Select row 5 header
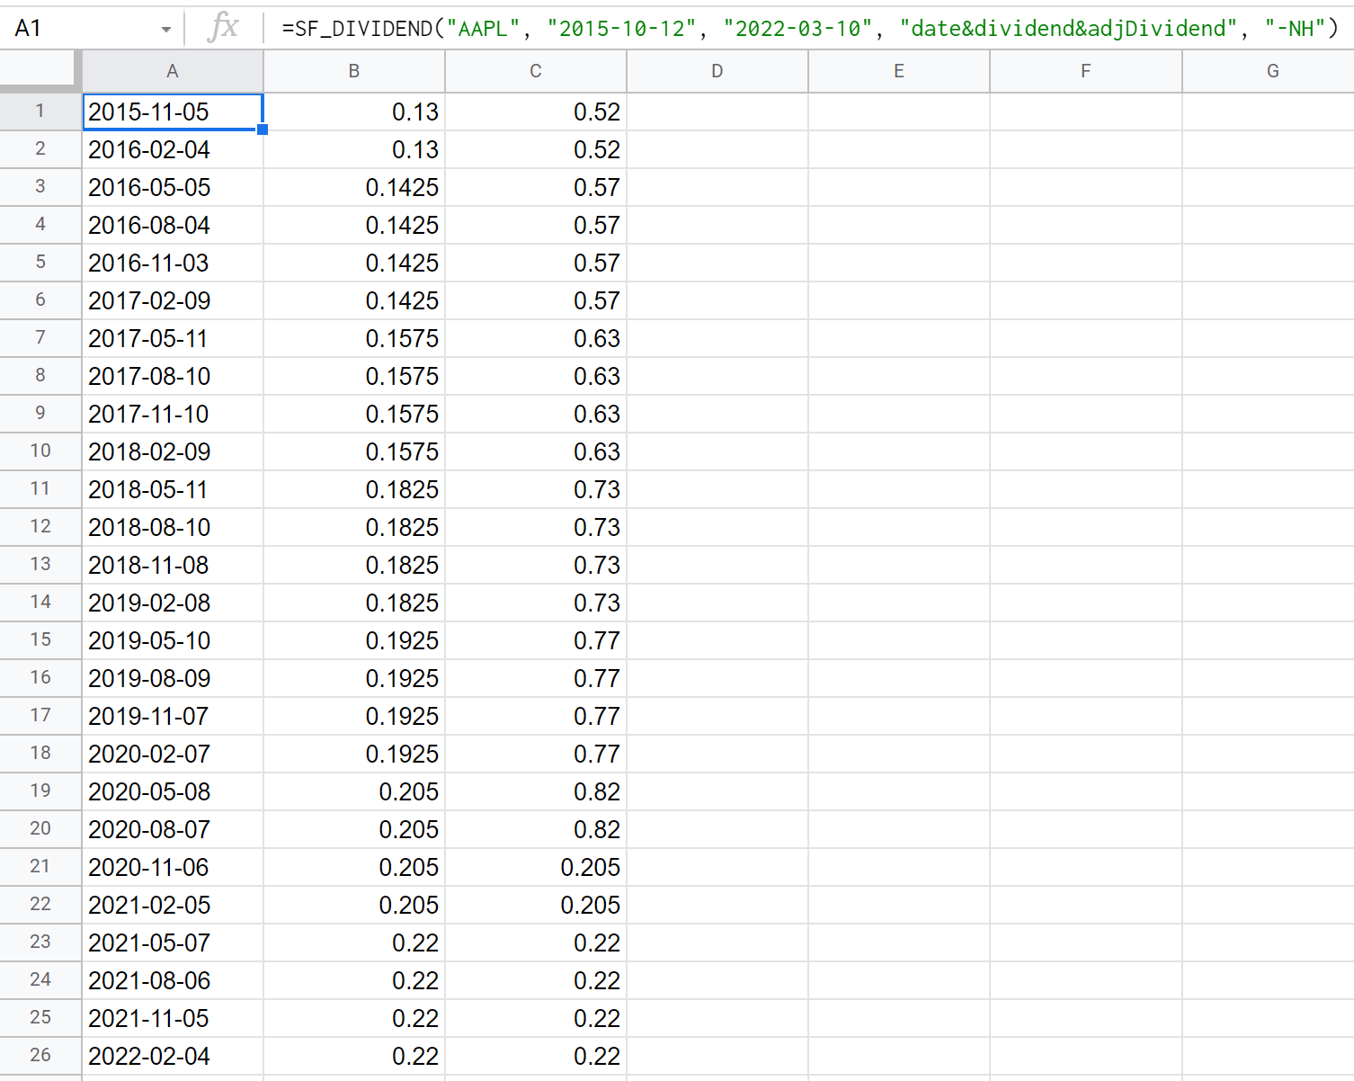 tap(40, 263)
